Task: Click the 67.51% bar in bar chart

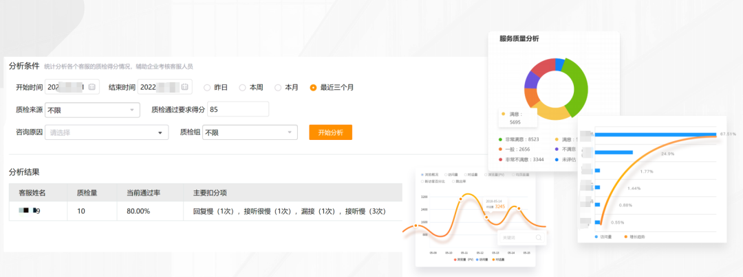Action: point(656,134)
